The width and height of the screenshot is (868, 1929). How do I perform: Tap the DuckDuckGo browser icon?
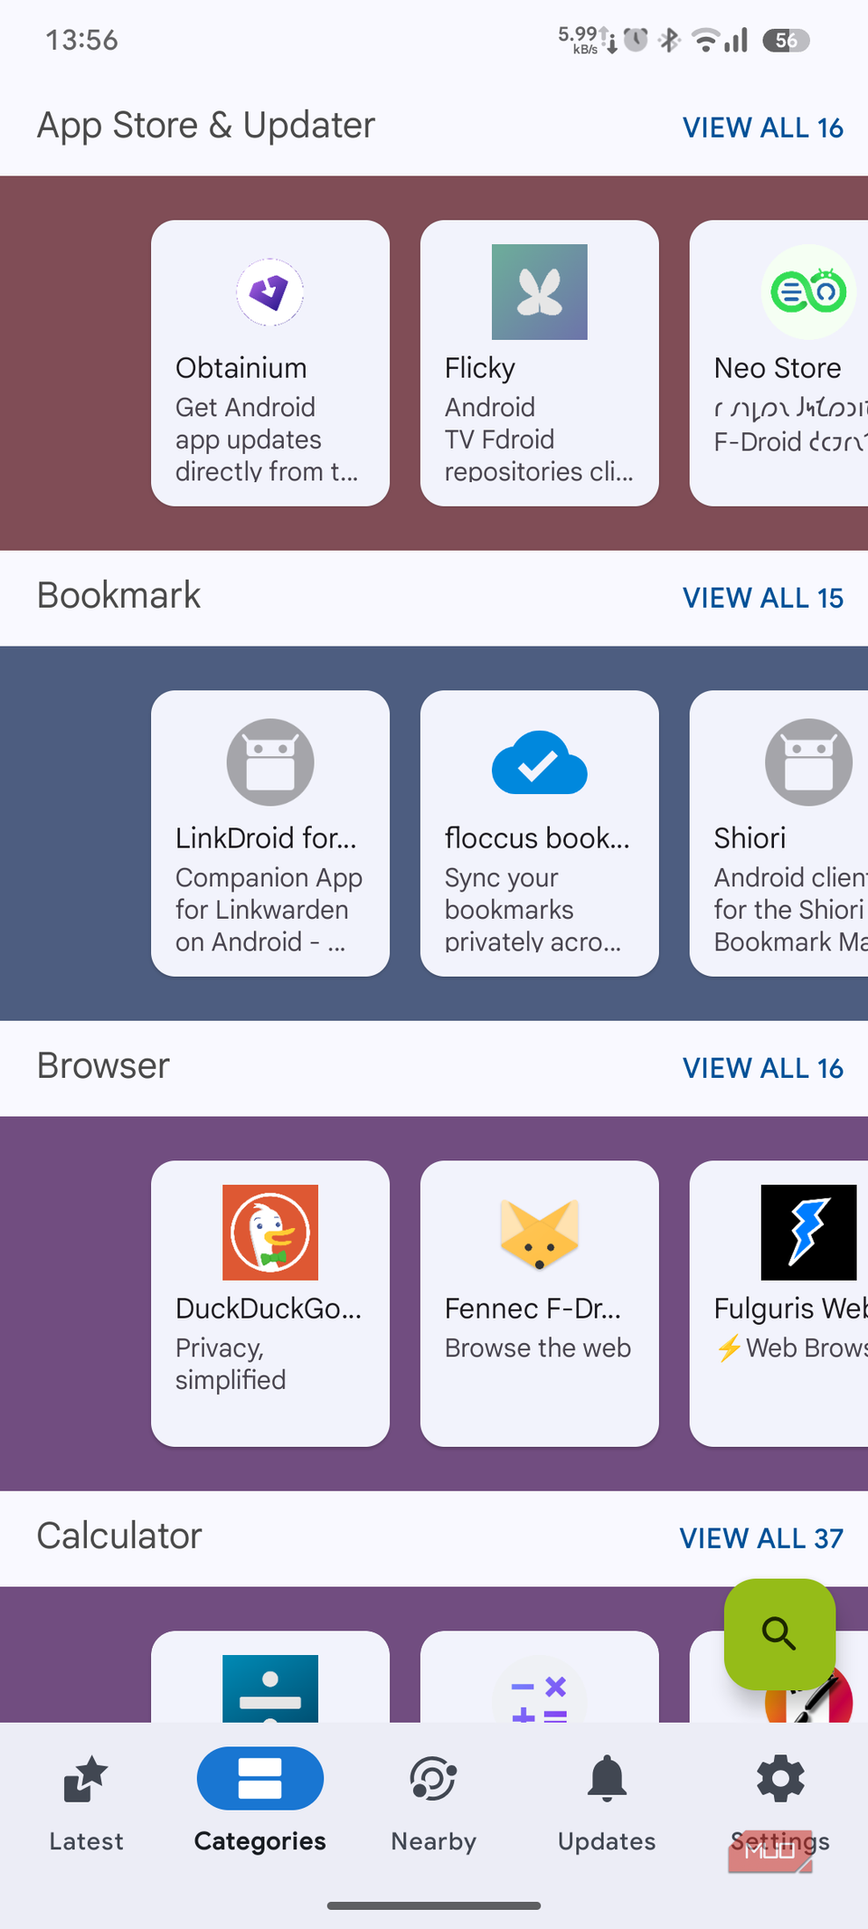(269, 1232)
